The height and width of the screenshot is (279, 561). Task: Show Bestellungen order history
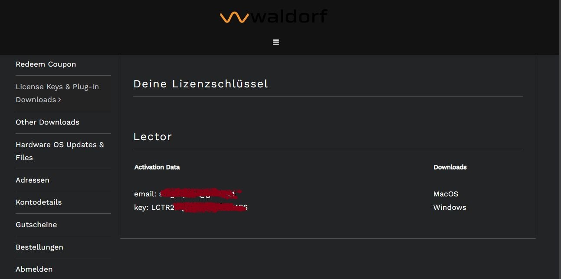[x=39, y=247]
